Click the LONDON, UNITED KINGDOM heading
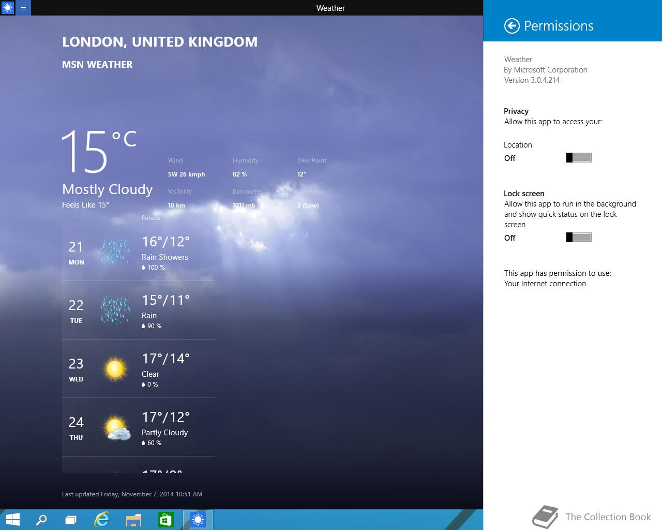Viewport: 662px width, 530px height. pyautogui.click(x=160, y=42)
